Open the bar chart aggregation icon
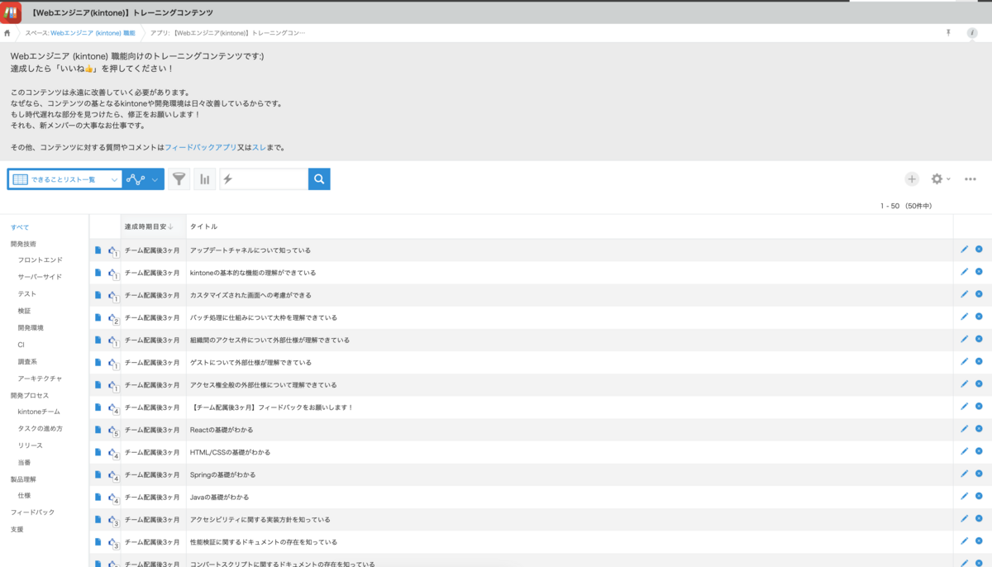 [x=204, y=179]
